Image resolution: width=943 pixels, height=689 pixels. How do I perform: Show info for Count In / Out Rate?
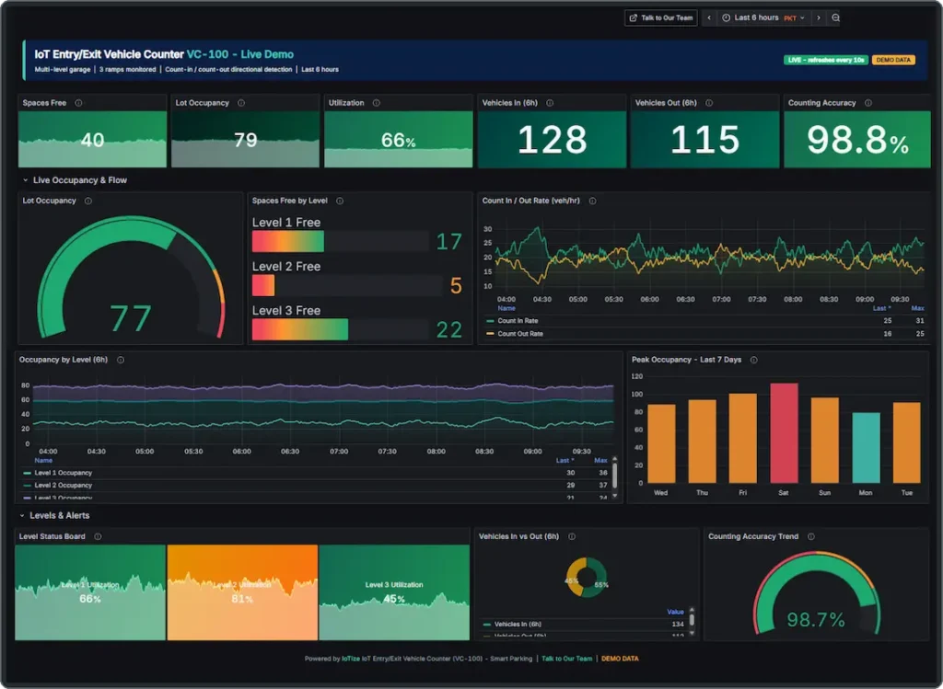tap(592, 201)
